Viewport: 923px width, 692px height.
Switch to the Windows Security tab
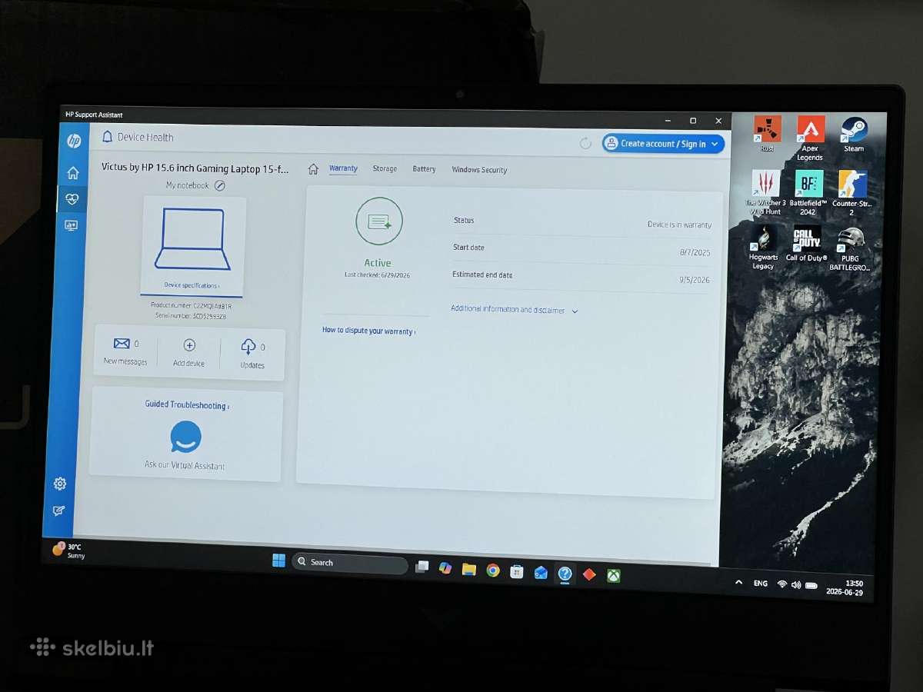479,170
